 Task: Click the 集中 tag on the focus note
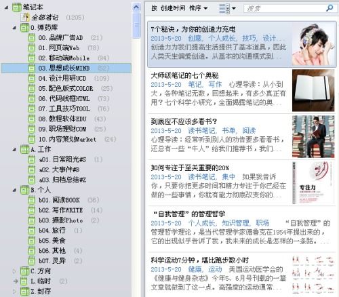click(228, 177)
